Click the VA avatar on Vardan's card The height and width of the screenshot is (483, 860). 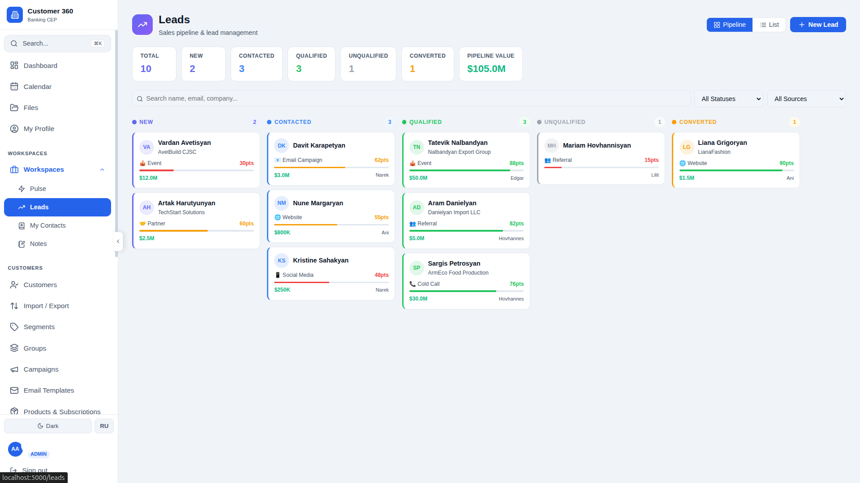[147, 147]
